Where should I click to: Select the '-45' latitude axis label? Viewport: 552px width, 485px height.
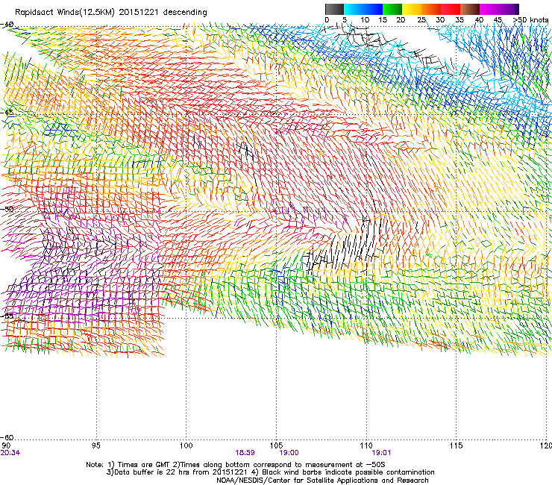(7, 113)
